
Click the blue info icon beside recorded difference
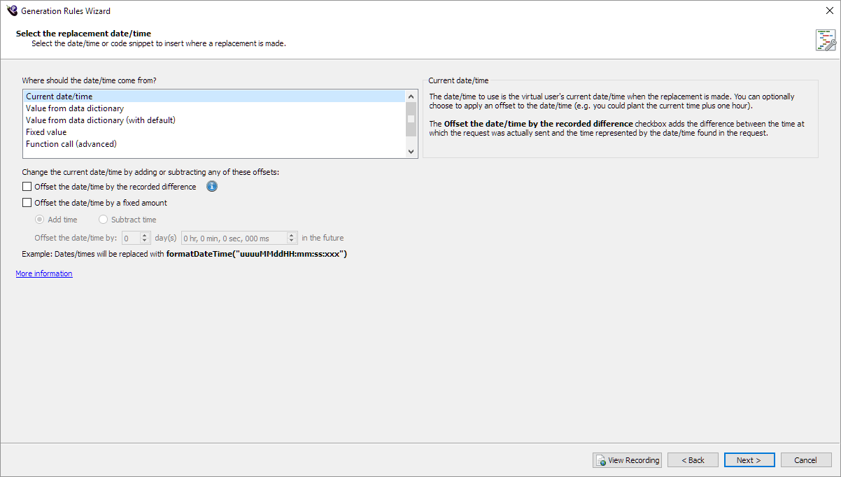click(212, 187)
